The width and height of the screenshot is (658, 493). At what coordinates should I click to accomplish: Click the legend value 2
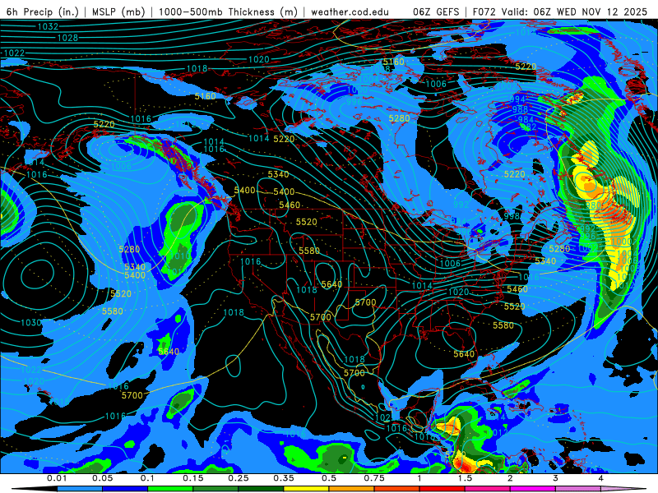(x=510, y=478)
